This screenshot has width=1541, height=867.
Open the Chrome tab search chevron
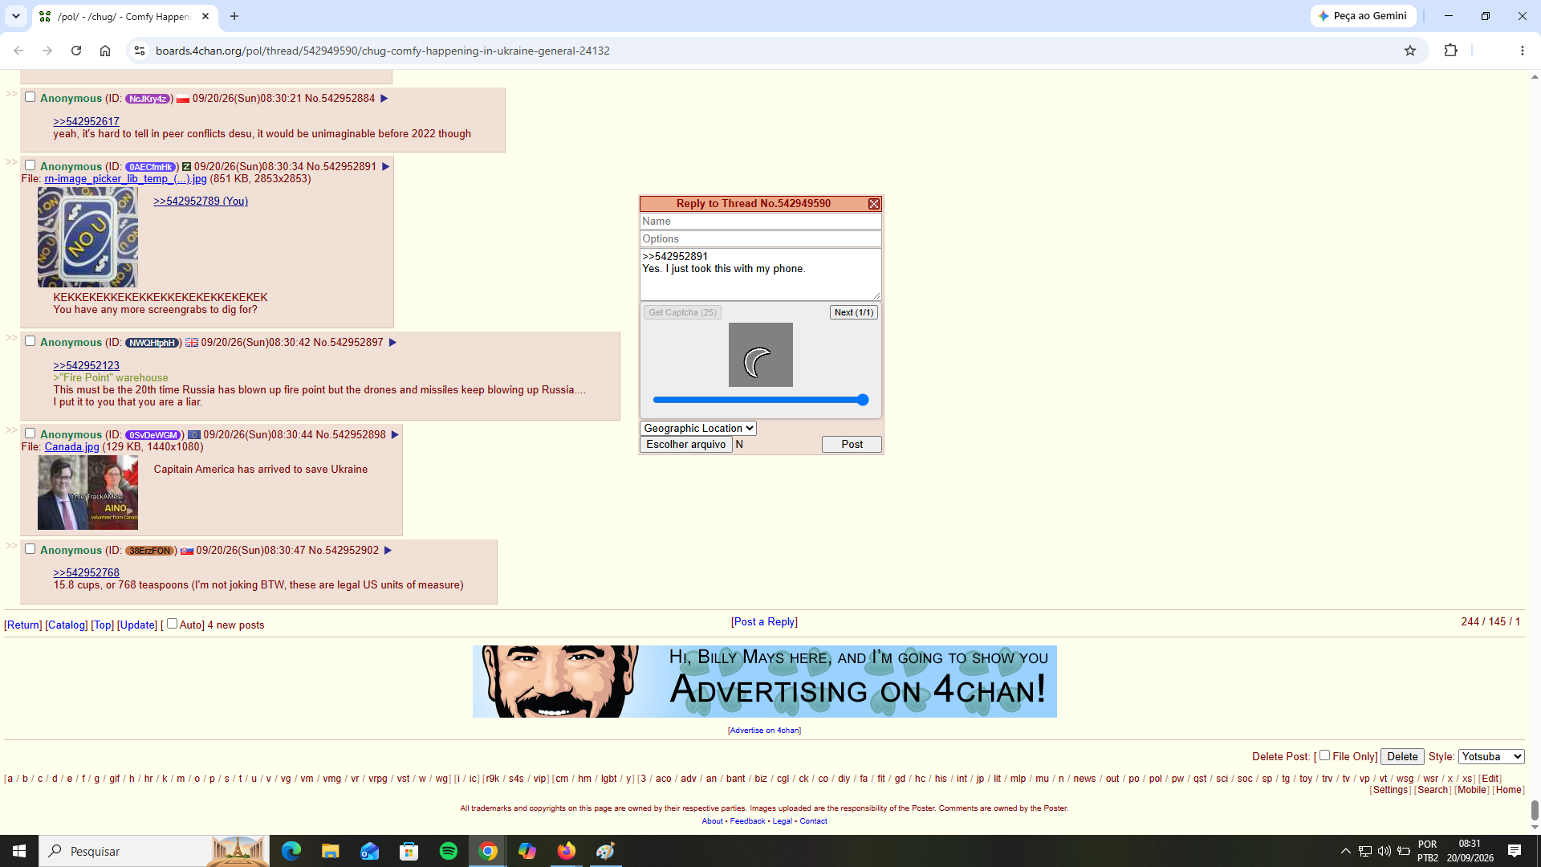[x=15, y=16]
